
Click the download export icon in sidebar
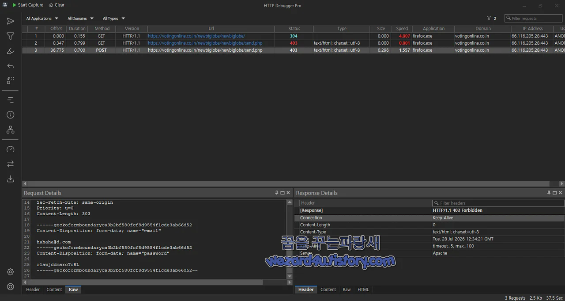tap(11, 179)
